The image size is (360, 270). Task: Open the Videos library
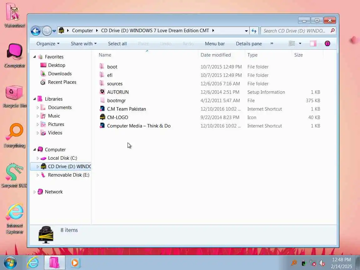tap(55, 133)
